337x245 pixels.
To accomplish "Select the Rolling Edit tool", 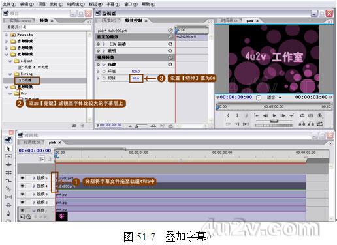I will point(8,173).
